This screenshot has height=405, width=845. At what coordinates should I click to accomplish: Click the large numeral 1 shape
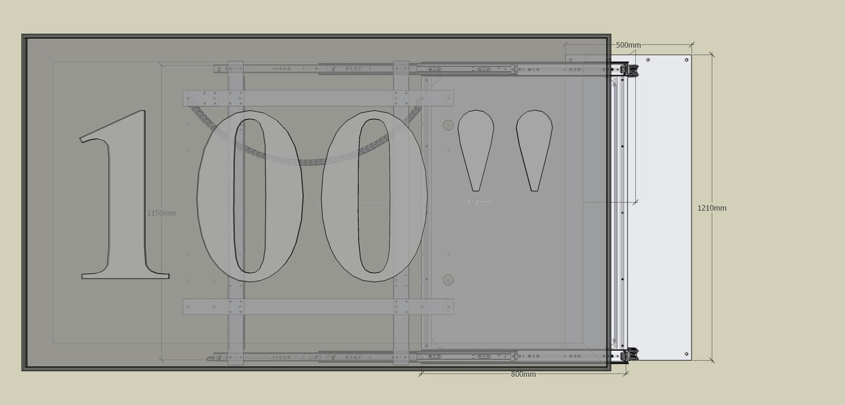point(125,199)
